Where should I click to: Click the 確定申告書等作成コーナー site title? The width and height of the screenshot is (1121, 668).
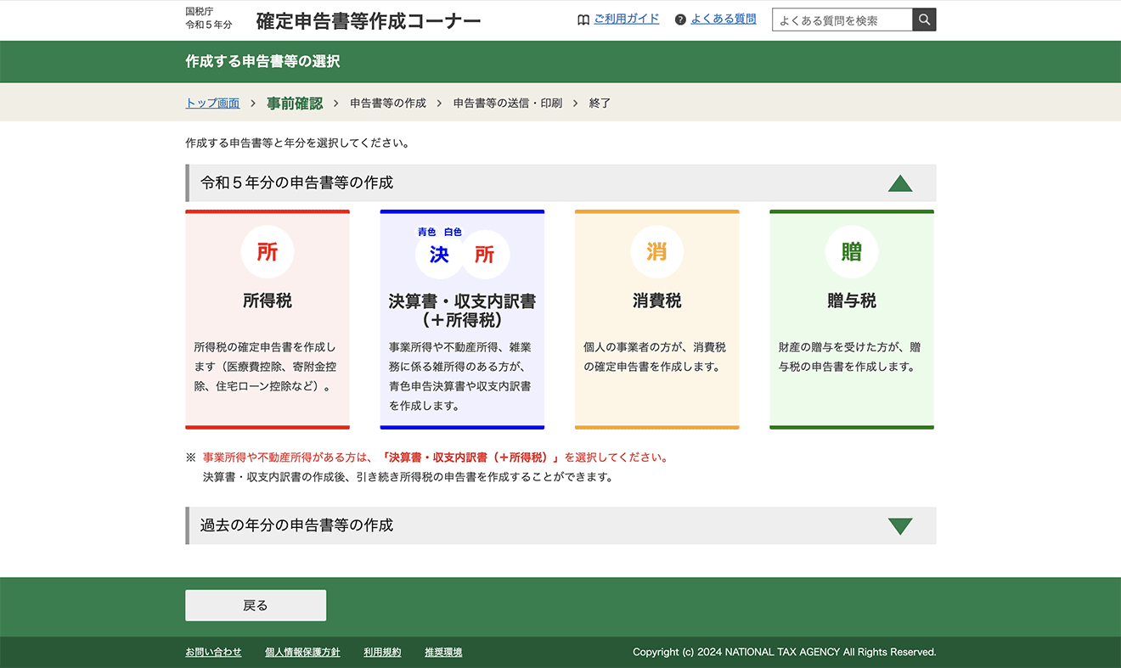[369, 20]
